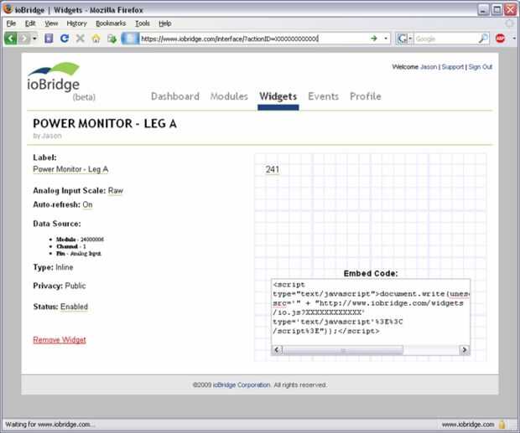Click the ioBridge logo
The height and width of the screenshot is (433, 520).
tap(54, 77)
